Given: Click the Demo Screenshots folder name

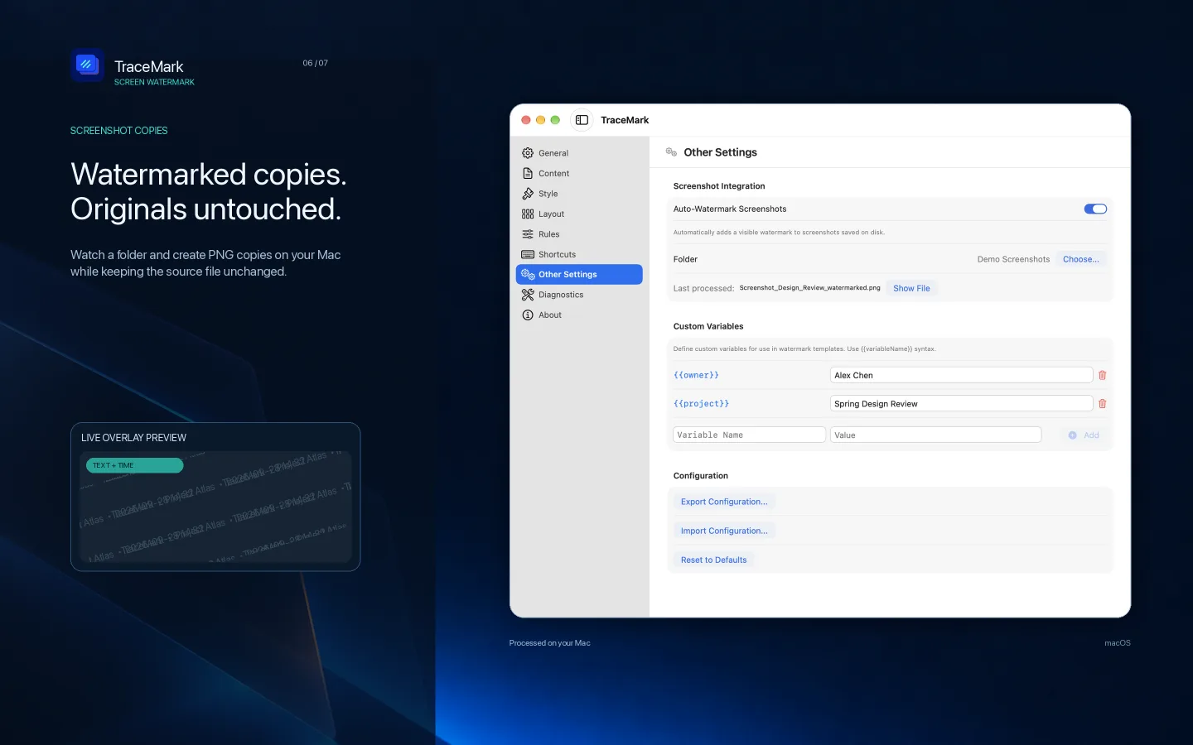Looking at the screenshot, I should pos(1013,259).
